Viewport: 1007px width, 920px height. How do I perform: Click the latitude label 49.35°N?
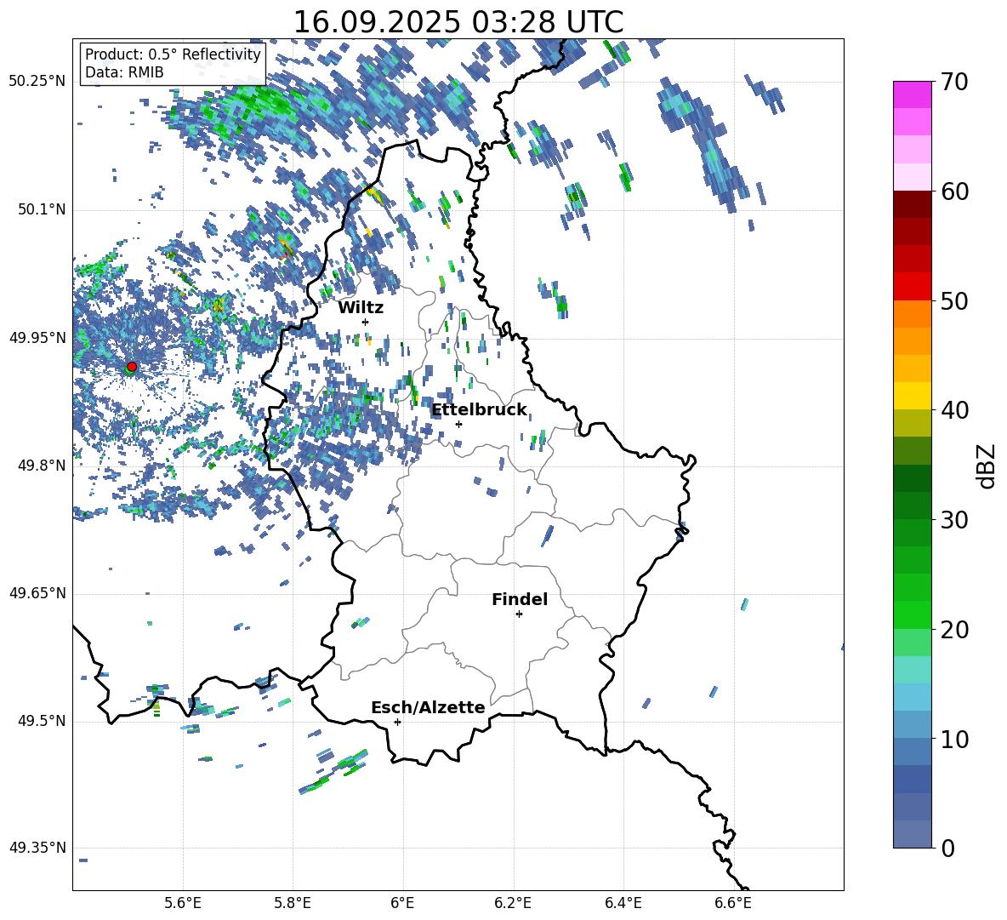[37, 848]
